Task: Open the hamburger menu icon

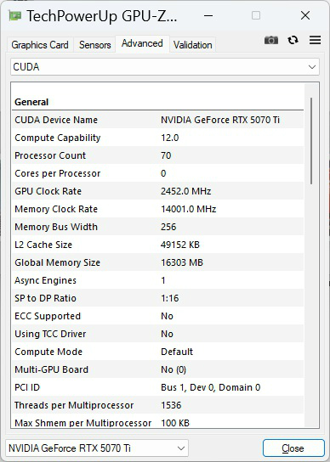Action: pyautogui.click(x=315, y=40)
